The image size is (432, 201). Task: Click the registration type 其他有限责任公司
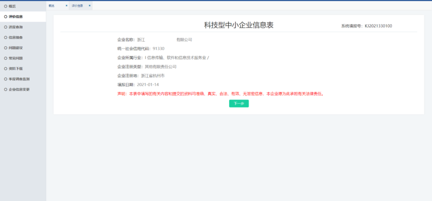pyautogui.click(x=161, y=67)
